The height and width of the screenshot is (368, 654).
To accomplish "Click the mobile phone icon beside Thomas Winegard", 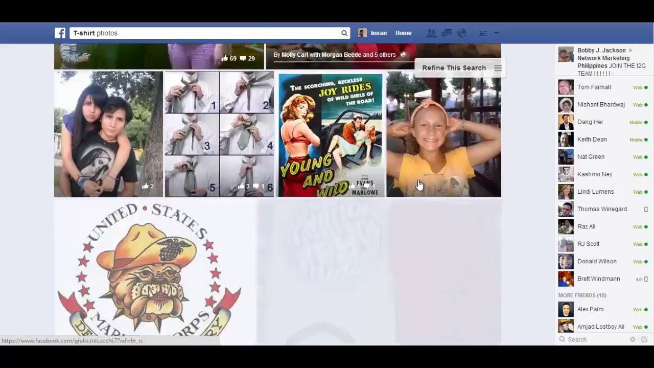I will 646,209.
